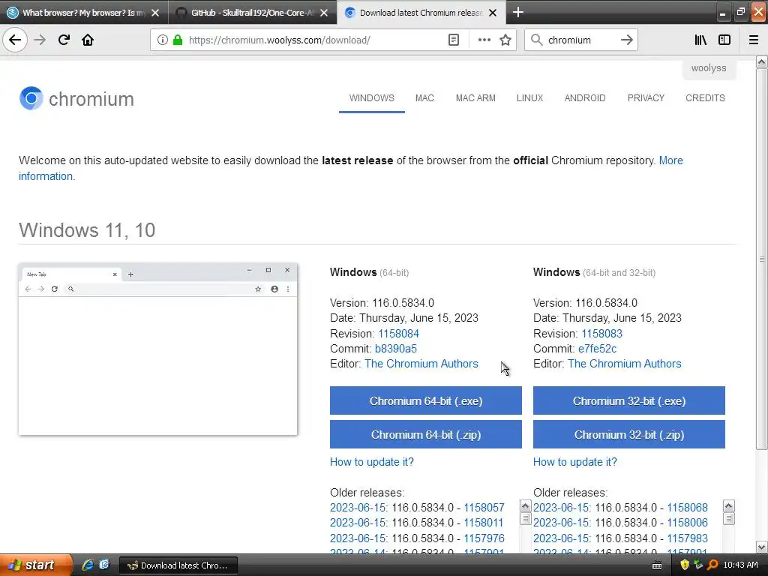Open older release revision 1158011
Screen dimensions: 768x576
point(484,523)
